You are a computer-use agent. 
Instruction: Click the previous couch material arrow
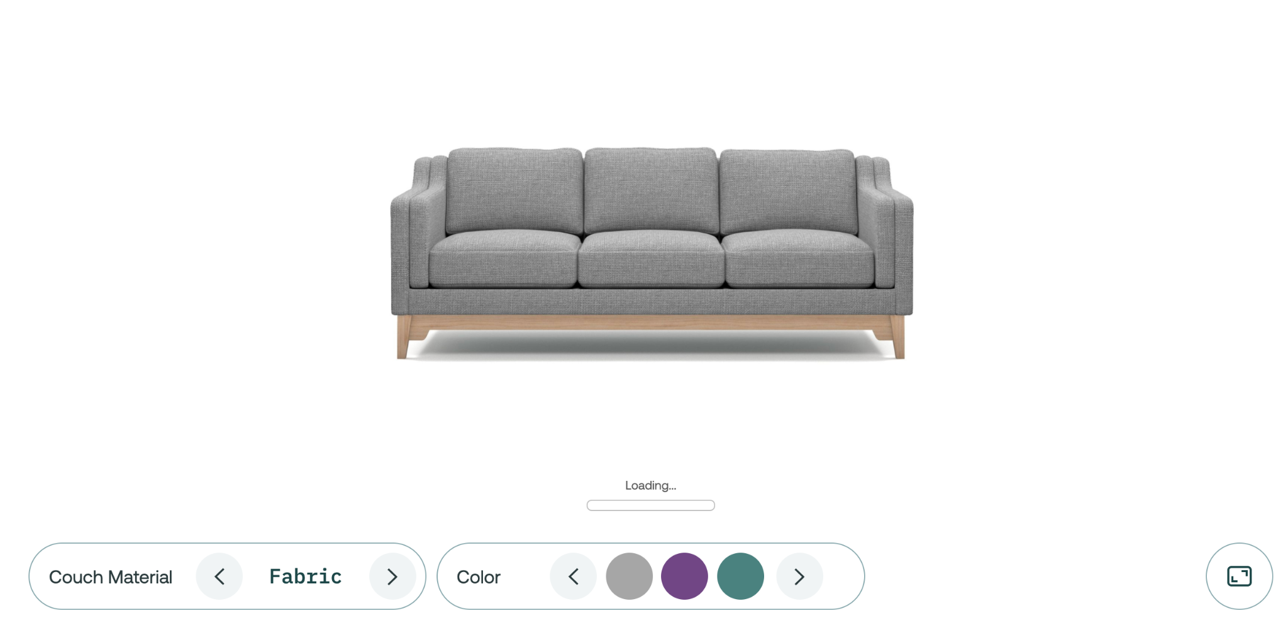coord(219,577)
